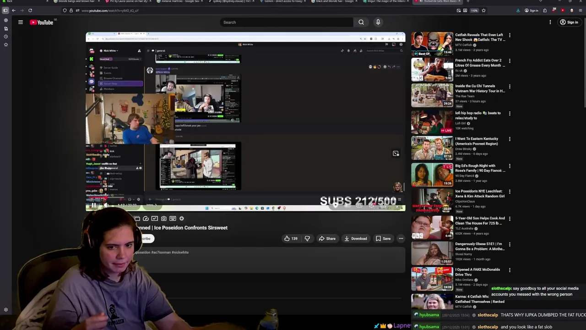
Task: Toggle the browser sidebar panel icon
Action: pos(5,10)
